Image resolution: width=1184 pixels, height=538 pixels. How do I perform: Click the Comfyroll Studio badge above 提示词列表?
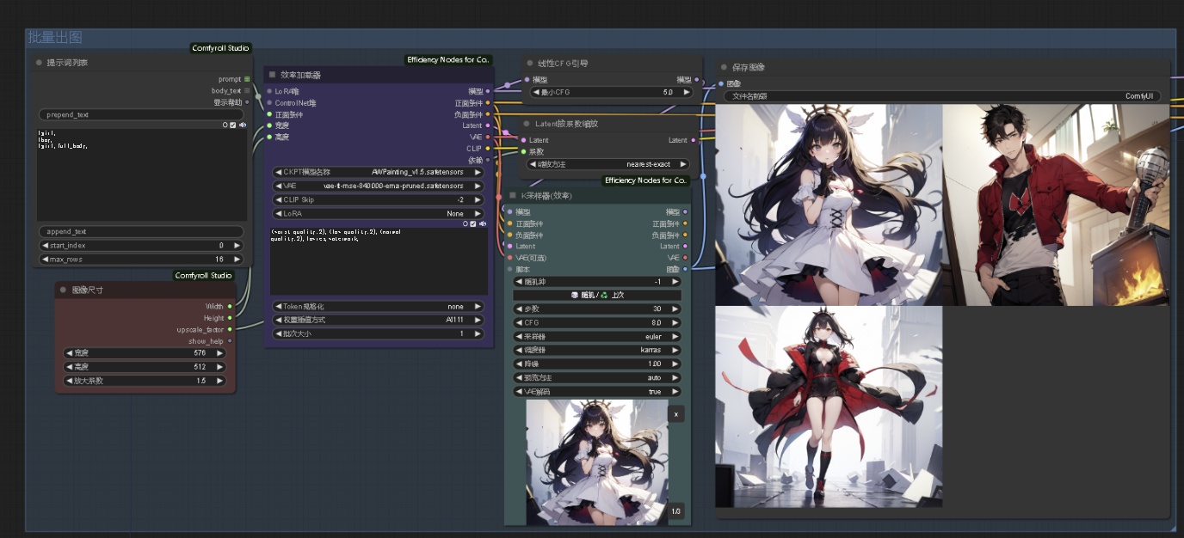[221, 48]
